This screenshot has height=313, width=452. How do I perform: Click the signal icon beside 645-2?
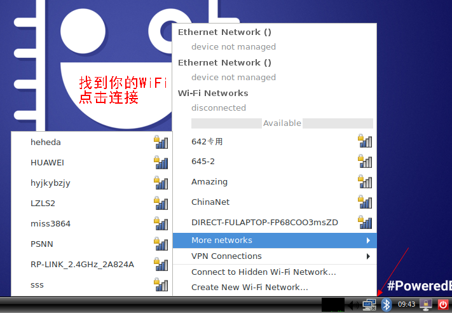365,161
